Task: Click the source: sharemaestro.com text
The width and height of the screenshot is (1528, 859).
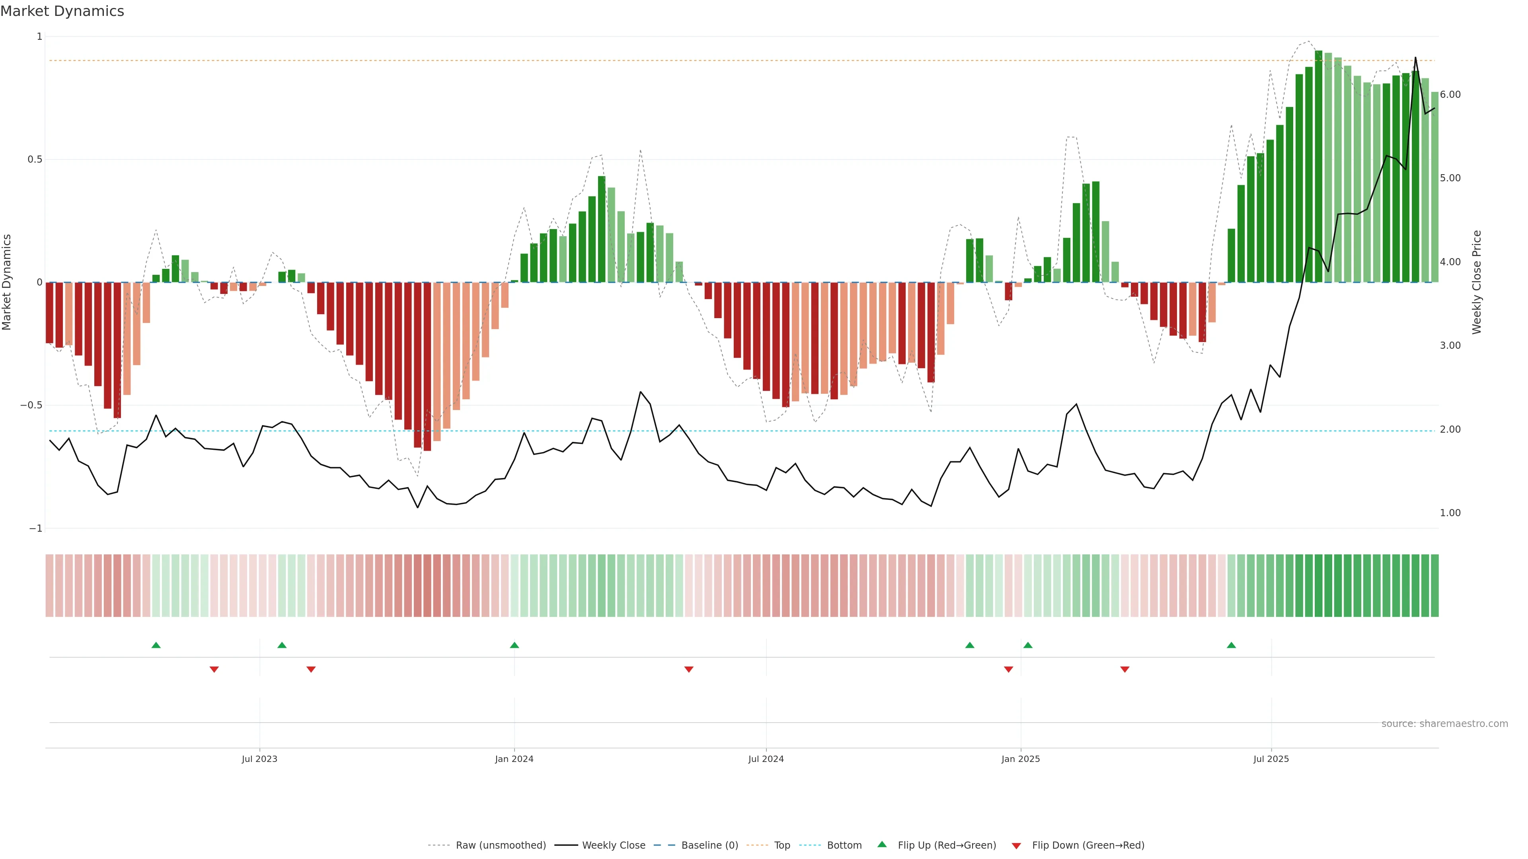Action: pos(1444,724)
